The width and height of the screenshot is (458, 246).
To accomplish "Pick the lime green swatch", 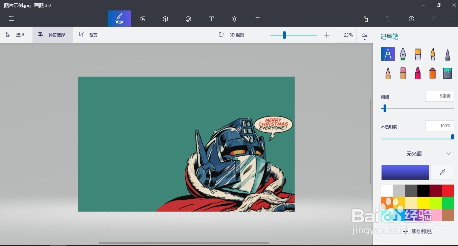I will click(x=436, y=203).
